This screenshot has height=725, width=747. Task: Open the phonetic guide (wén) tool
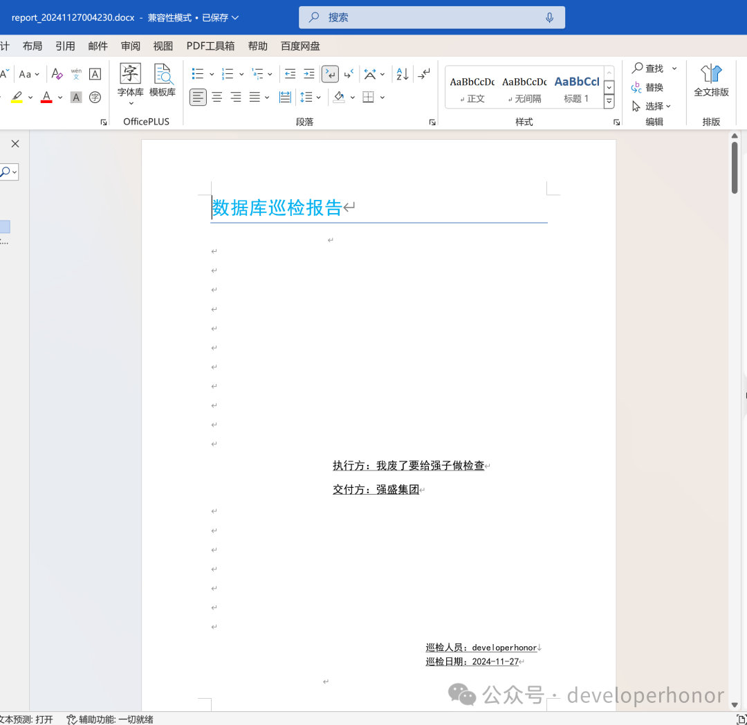(x=76, y=74)
